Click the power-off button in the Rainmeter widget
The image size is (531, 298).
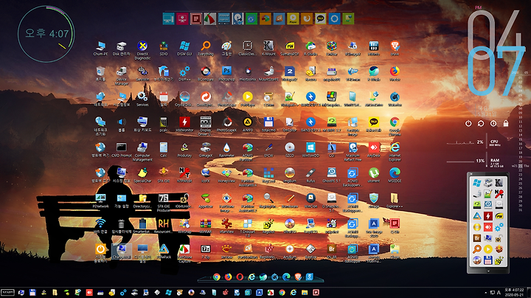pyautogui.click(x=468, y=124)
